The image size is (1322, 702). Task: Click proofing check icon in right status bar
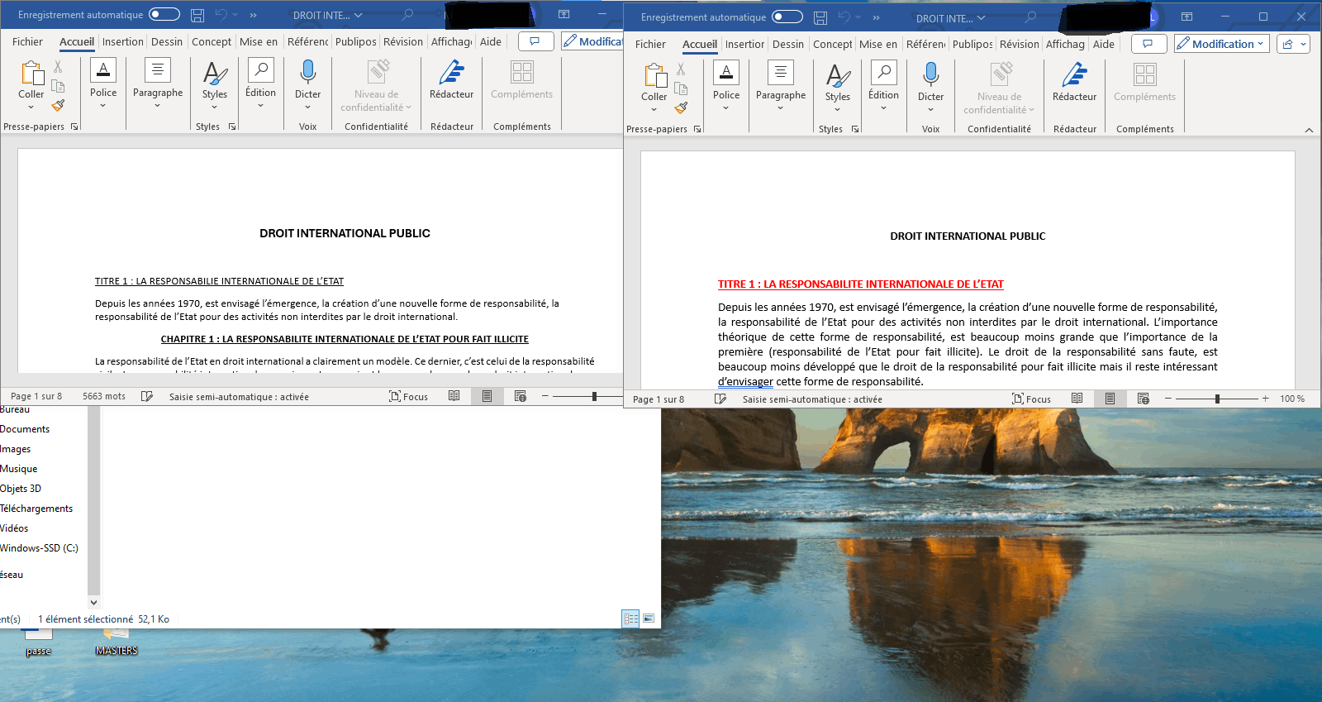720,399
